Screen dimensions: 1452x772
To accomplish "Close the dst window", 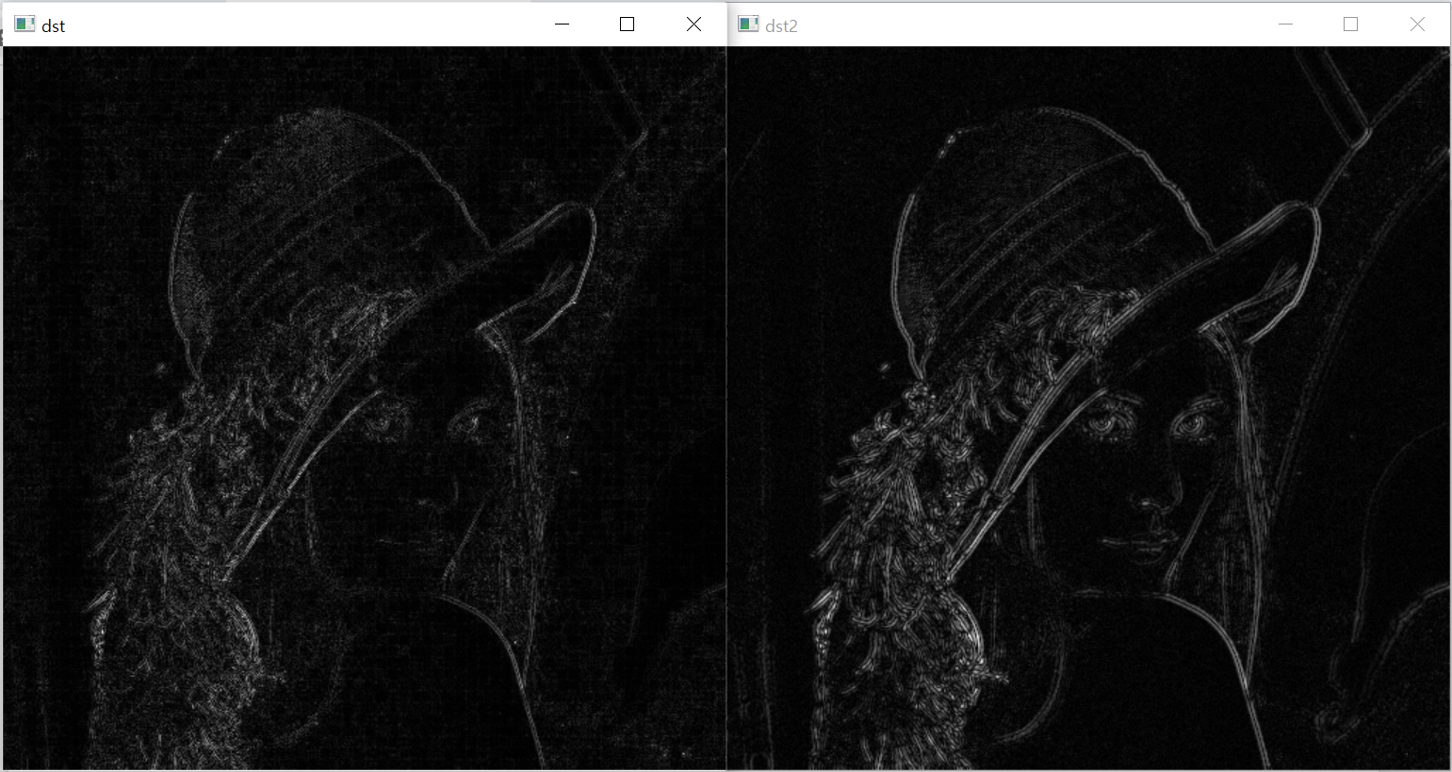I will click(x=693, y=25).
